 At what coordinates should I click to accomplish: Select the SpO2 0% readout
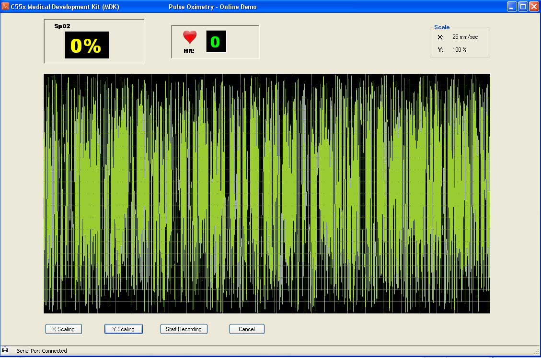pos(87,45)
